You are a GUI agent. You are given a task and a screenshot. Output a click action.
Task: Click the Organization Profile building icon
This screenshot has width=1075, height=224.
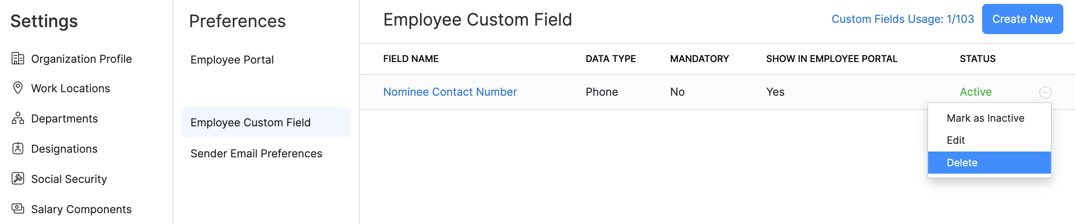(x=17, y=59)
